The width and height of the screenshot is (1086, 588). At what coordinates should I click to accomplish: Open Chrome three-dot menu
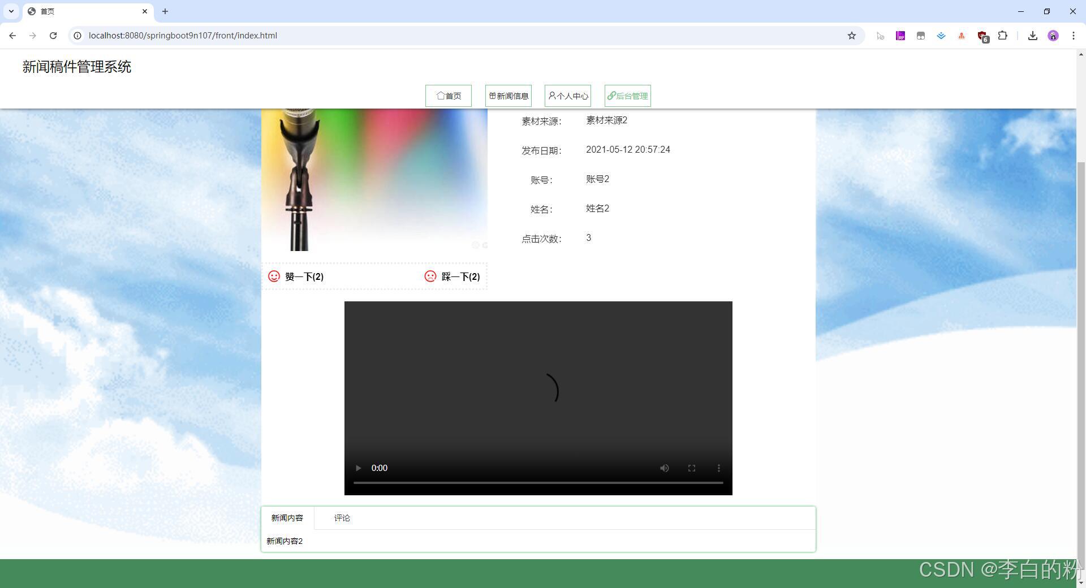pyautogui.click(x=1074, y=36)
